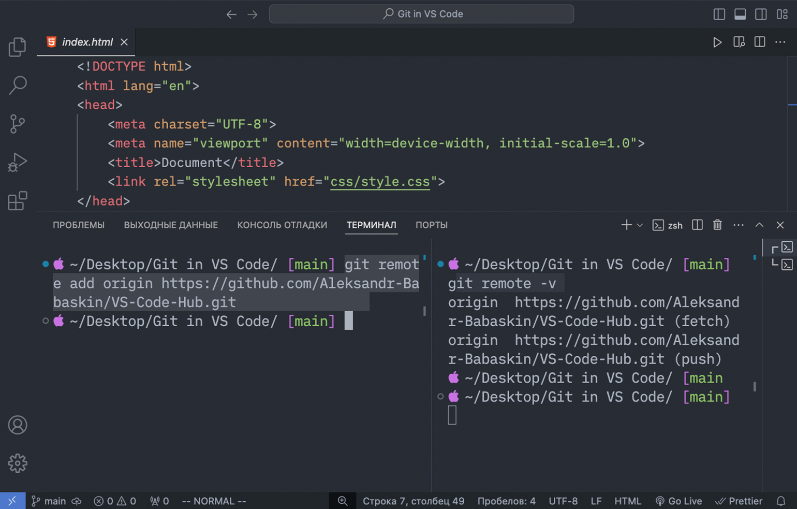
Task: Change language mode via HTML
Action: tap(628, 501)
